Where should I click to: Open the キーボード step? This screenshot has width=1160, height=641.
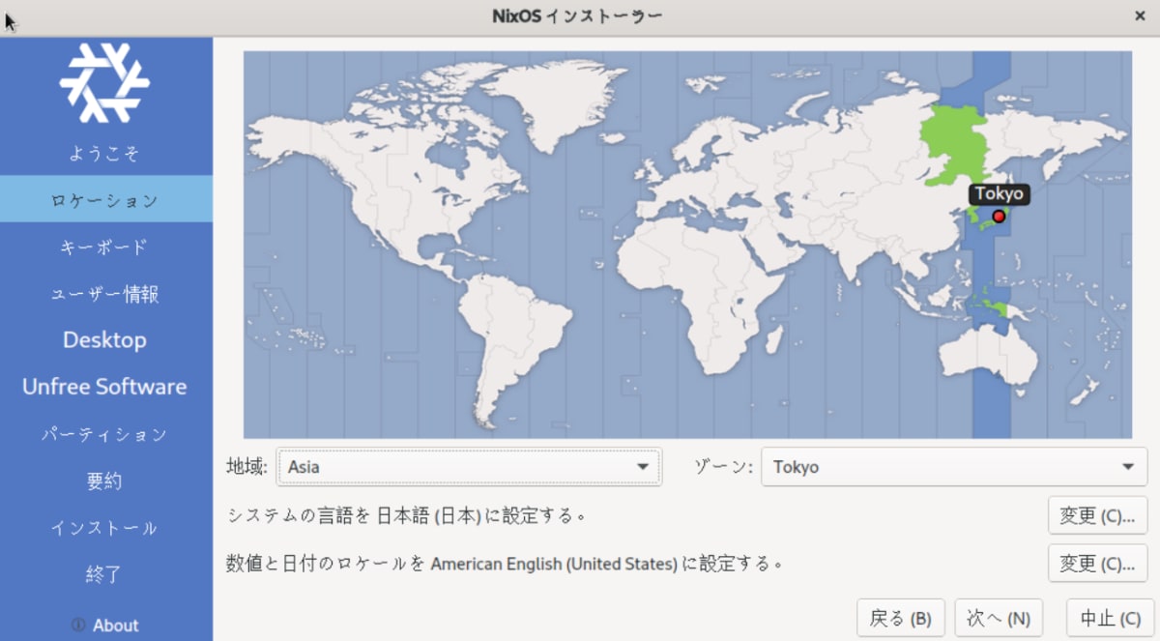104,247
